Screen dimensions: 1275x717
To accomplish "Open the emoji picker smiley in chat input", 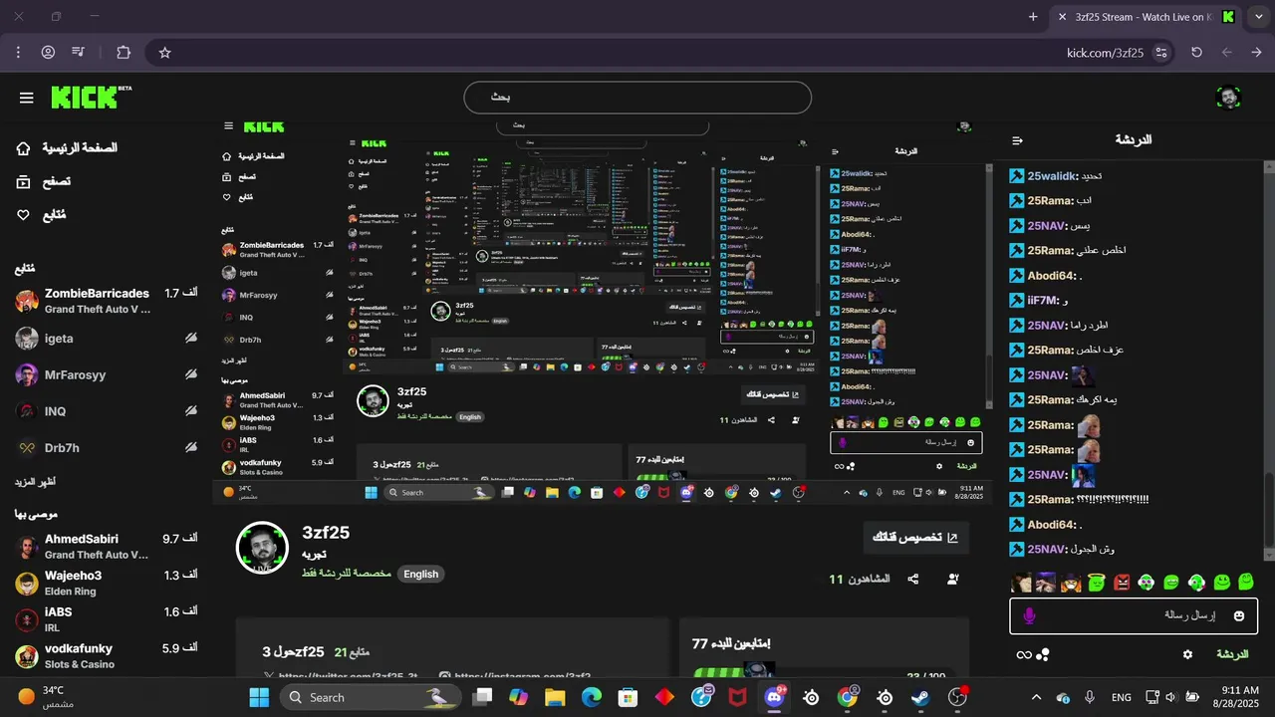I will click(1239, 615).
